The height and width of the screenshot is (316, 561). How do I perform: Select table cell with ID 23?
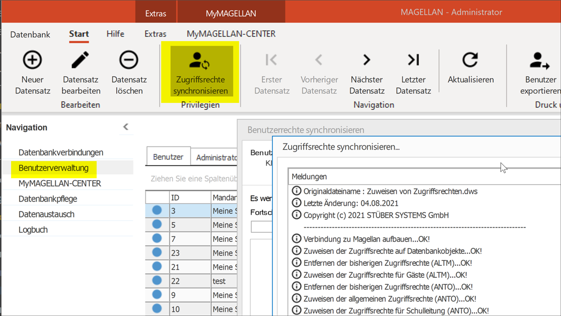190,253
